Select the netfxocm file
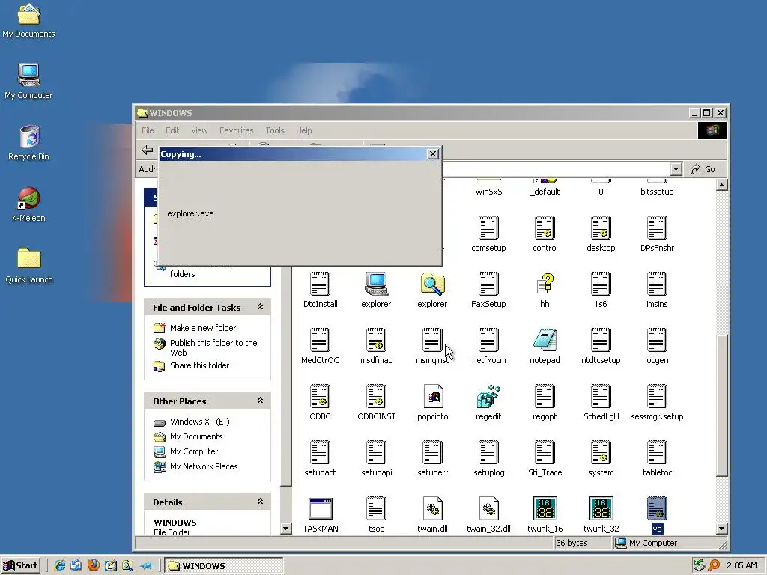This screenshot has height=575, width=767. (488, 346)
